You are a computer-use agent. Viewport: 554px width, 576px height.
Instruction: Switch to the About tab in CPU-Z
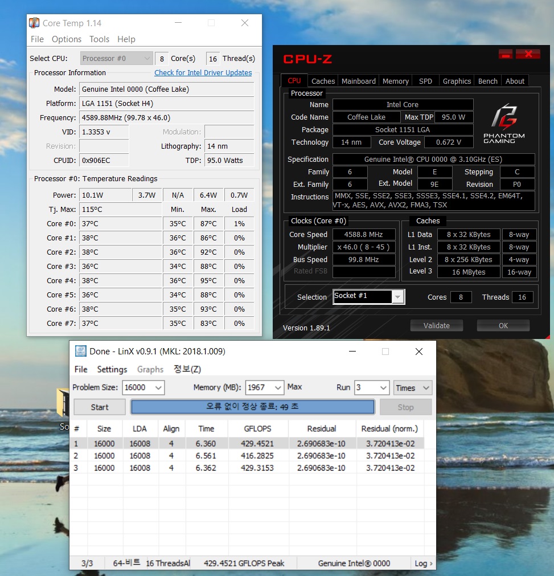pos(515,81)
